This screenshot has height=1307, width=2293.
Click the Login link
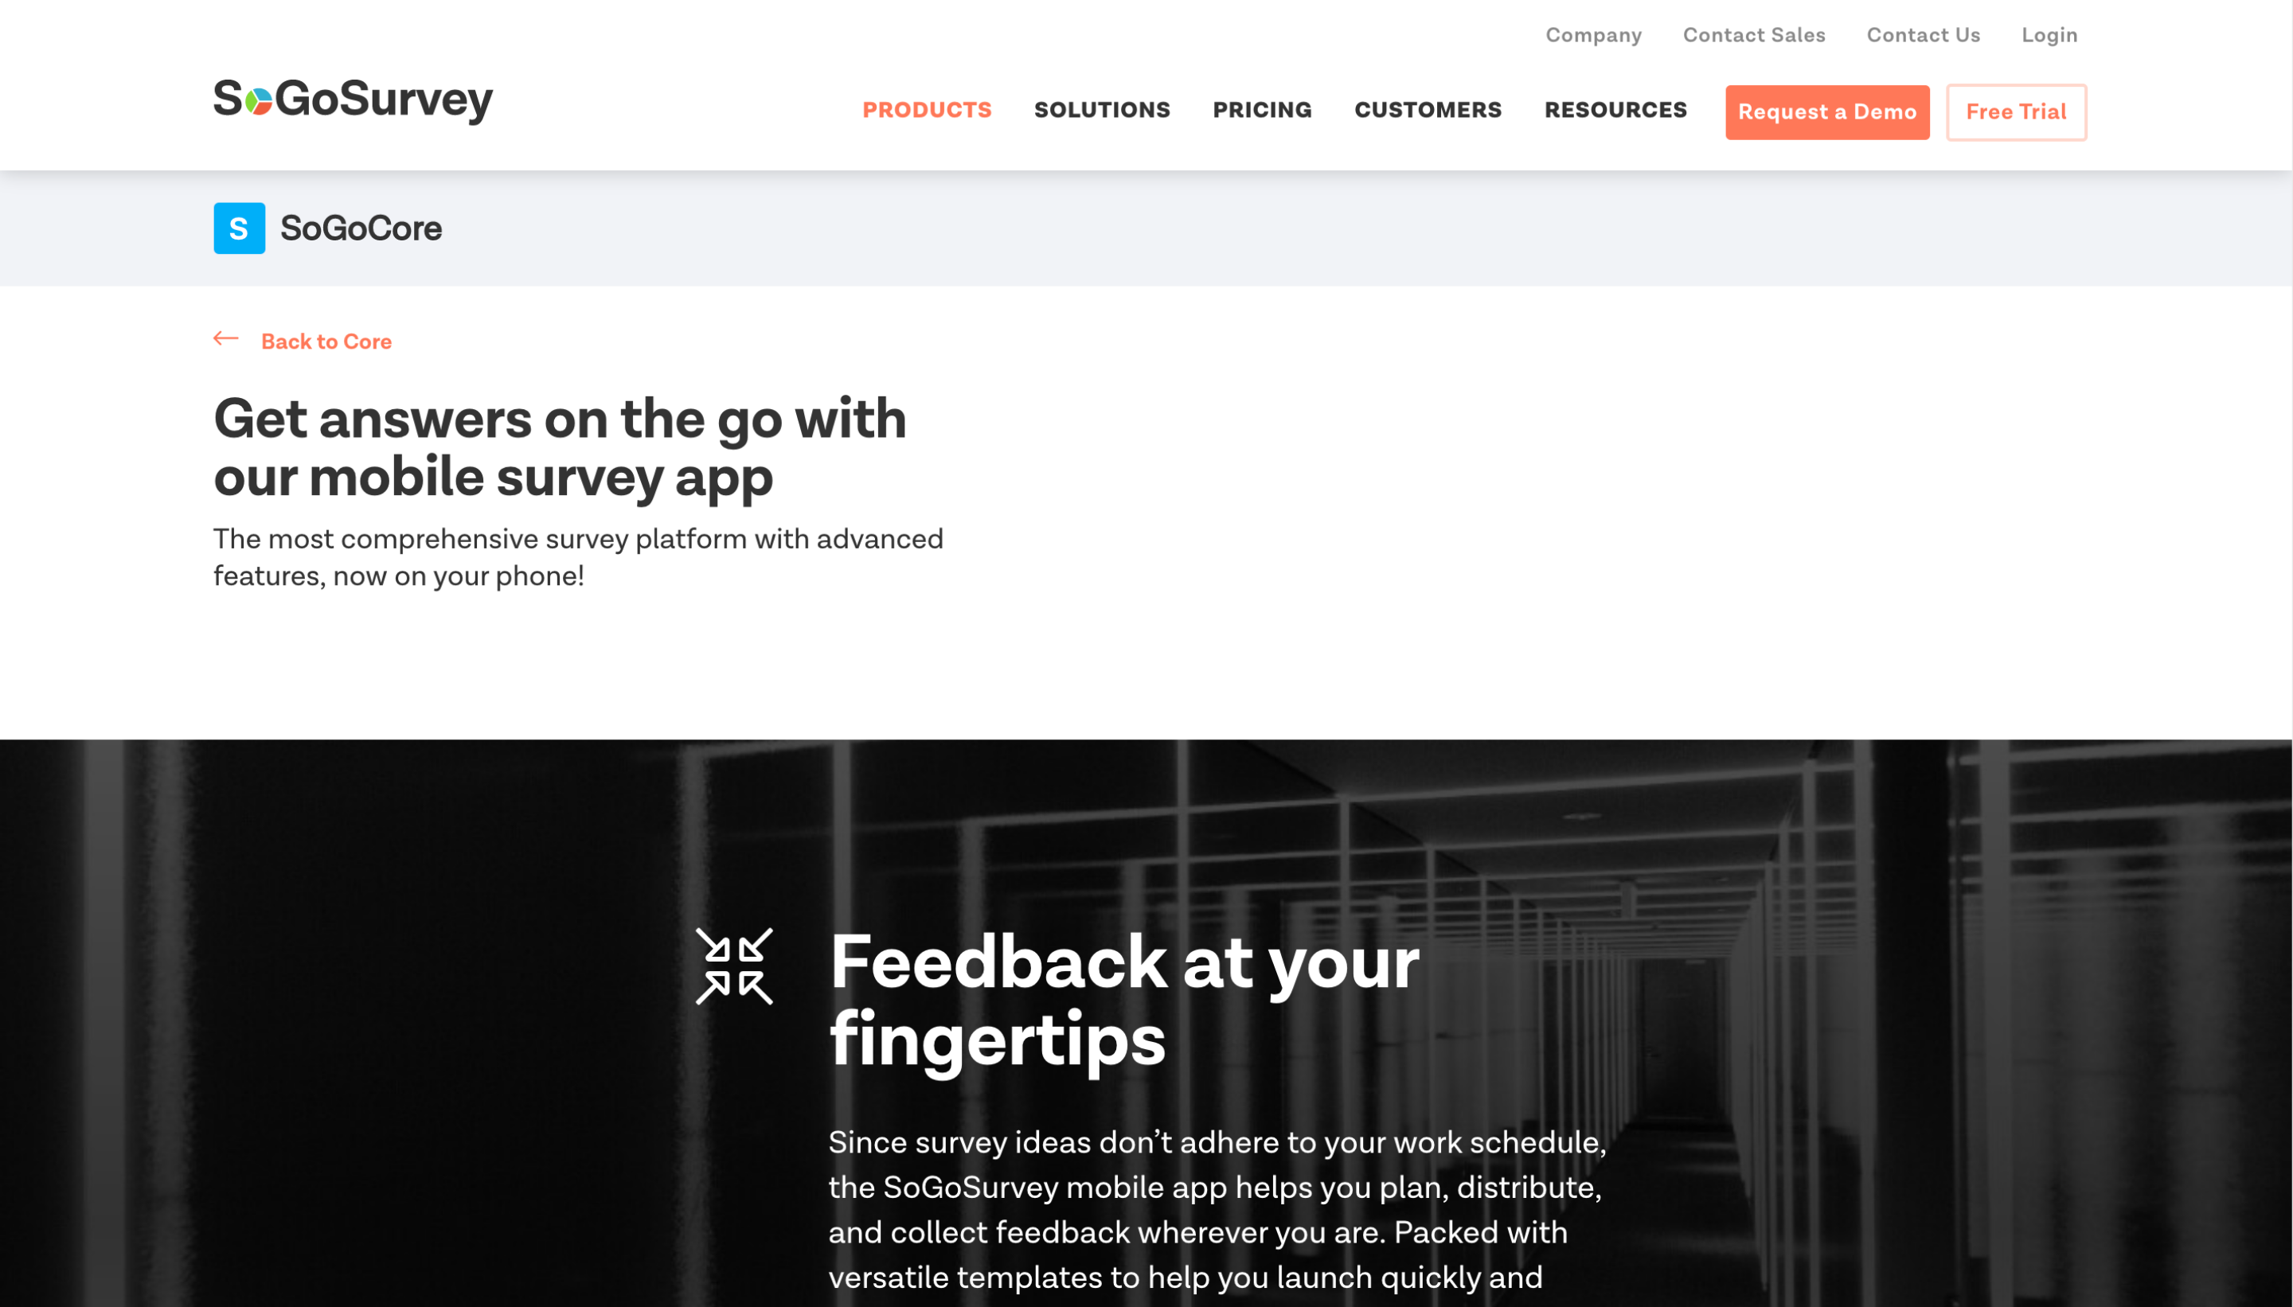coord(2049,35)
